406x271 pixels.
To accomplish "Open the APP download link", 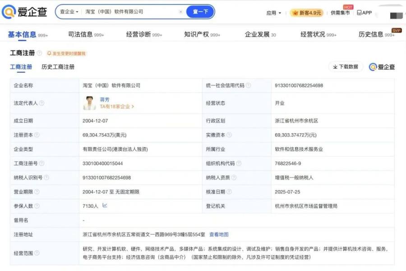I will 364,13.
